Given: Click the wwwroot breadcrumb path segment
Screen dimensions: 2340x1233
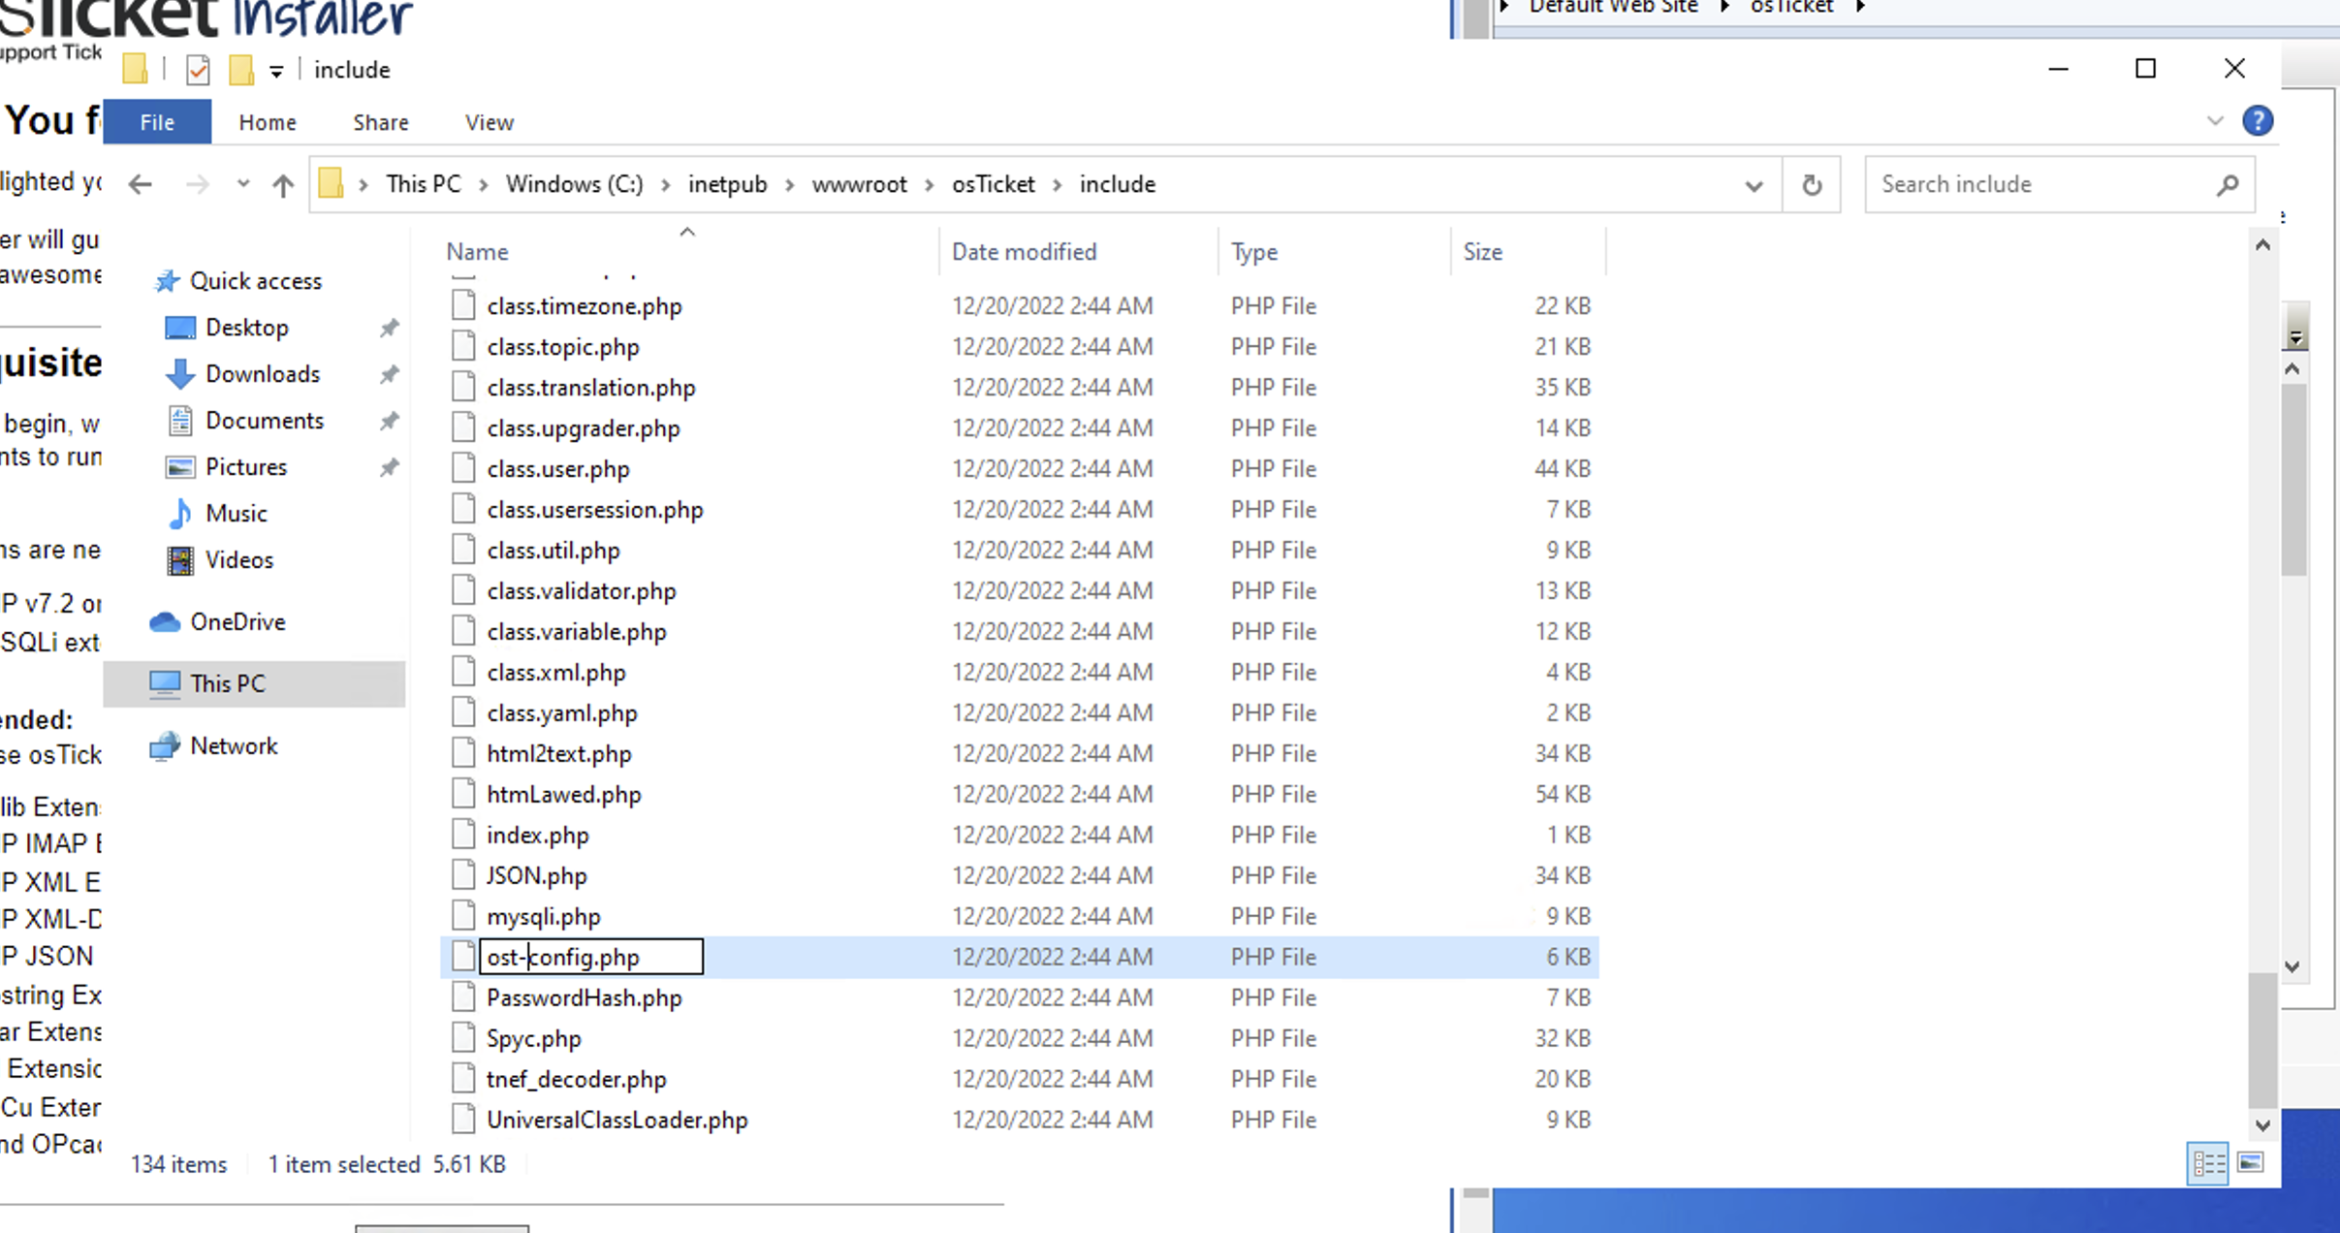Looking at the screenshot, I should pyautogui.click(x=859, y=184).
